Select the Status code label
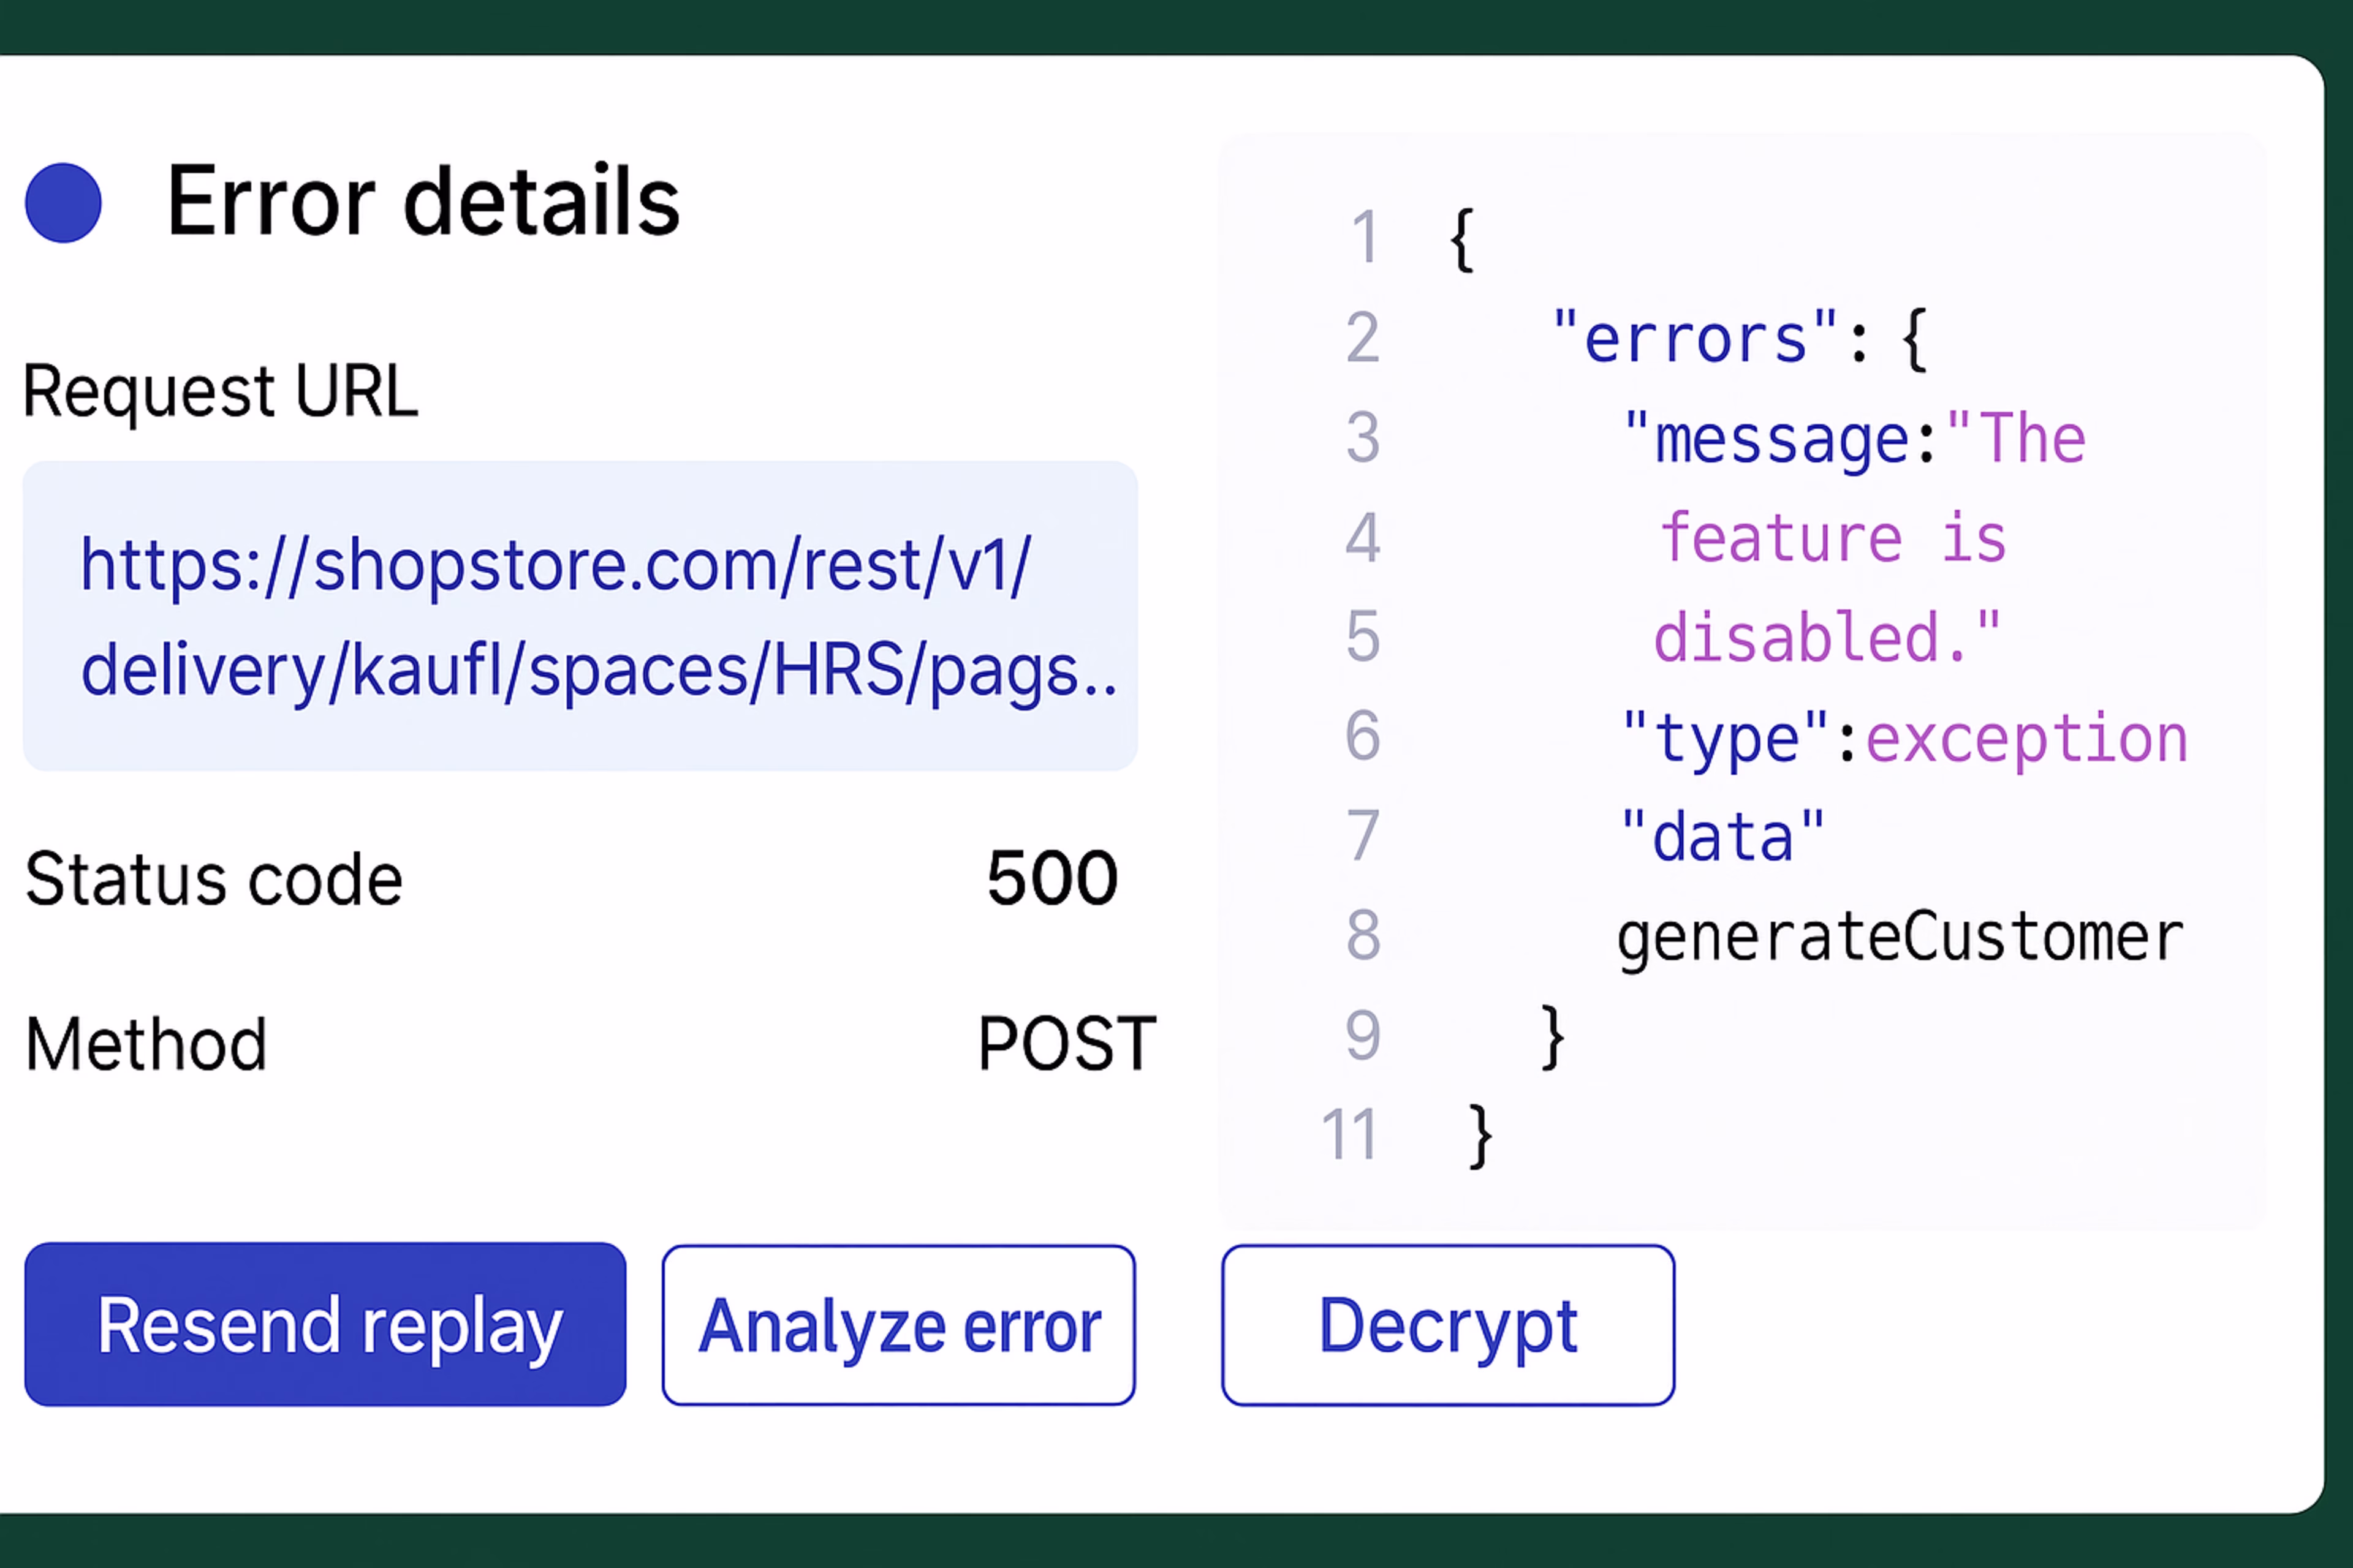2353x1568 pixels. click(x=213, y=879)
